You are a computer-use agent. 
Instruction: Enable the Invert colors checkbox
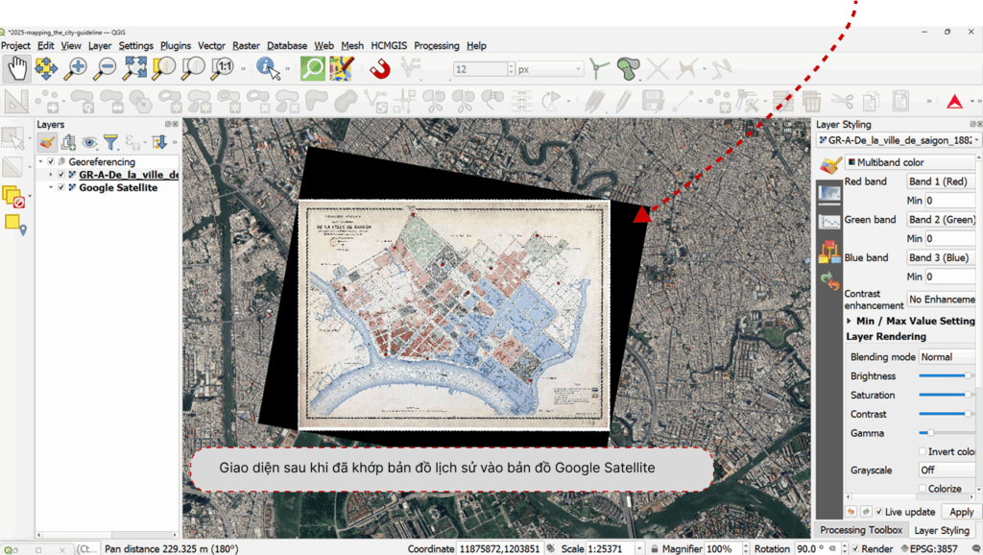[x=923, y=451]
